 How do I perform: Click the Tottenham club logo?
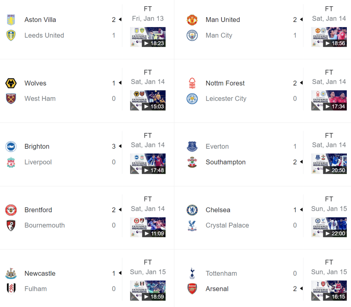point(192,273)
